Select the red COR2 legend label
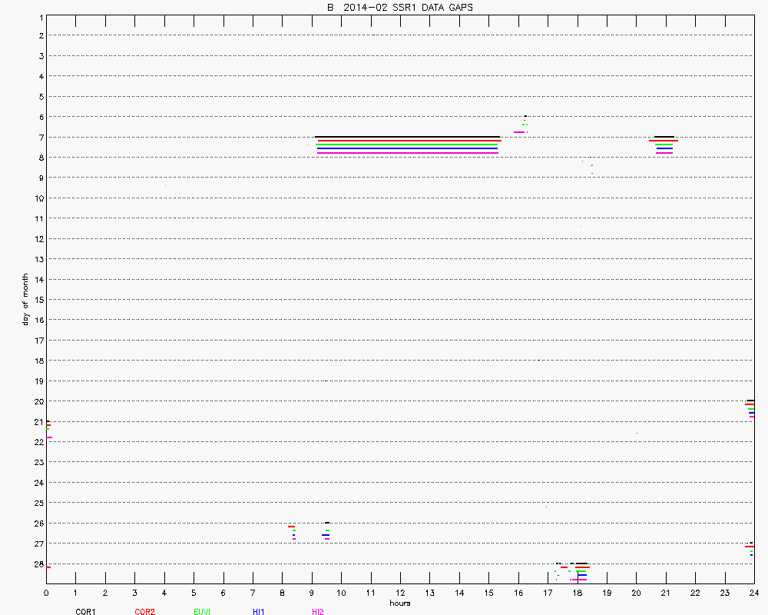This screenshot has width=768, height=615. click(144, 612)
